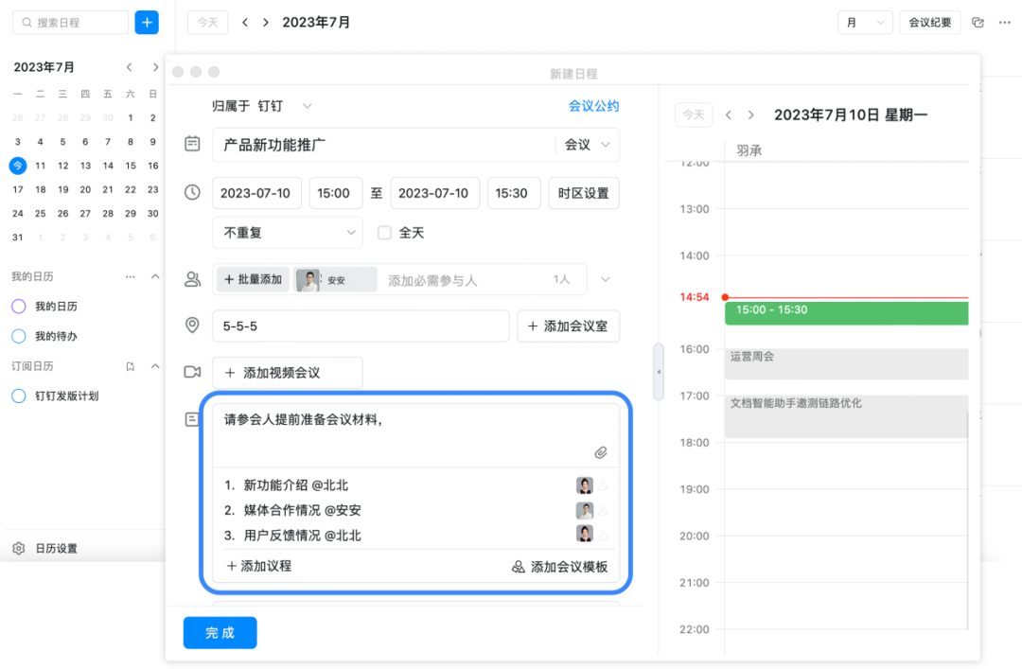This screenshot has width=1022, height=669.
Task: Open the 会议公约 link
Action: [x=593, y=106]
